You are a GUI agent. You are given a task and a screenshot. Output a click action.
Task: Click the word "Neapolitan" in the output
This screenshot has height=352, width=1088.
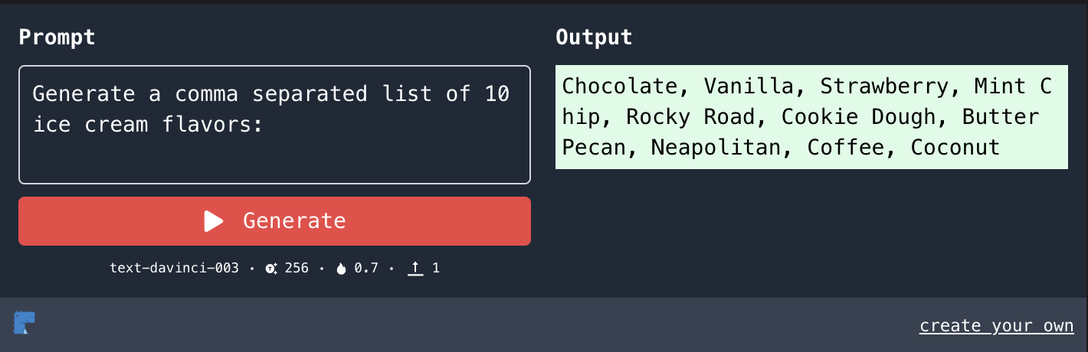coord(716,147)
